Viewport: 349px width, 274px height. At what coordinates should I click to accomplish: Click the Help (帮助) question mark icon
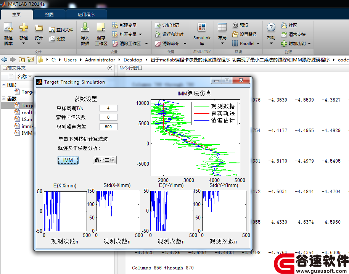[x=271, y=27]
